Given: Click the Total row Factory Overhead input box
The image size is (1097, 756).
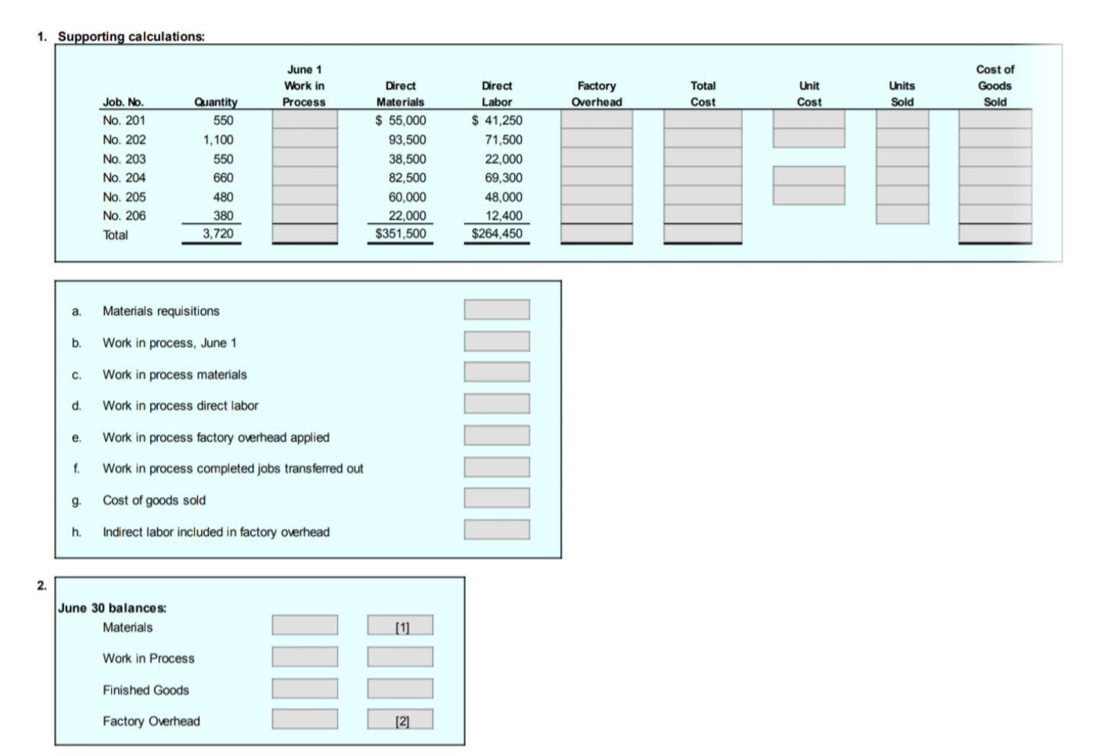Looking at the screenshot, I should tap(596, 234).
